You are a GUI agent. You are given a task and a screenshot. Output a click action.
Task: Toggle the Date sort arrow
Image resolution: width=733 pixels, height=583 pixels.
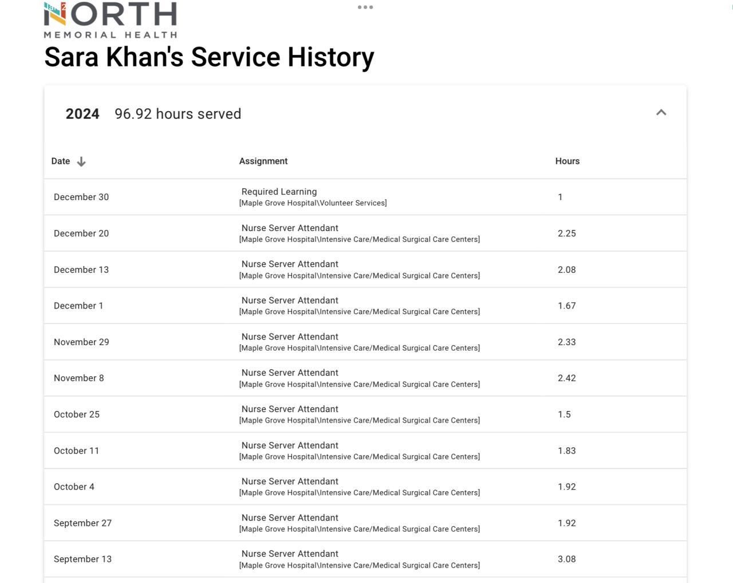point(81,162)
